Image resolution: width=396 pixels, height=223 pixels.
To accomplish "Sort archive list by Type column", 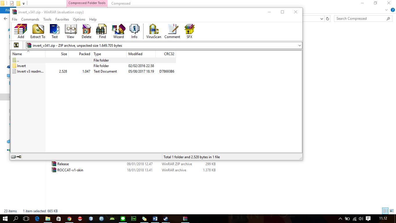I will click(x=109, y=54).
